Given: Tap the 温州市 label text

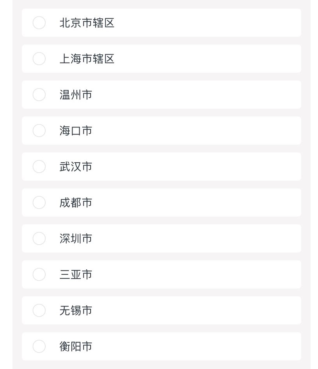Looking at the screenshot, I should 76,95.
